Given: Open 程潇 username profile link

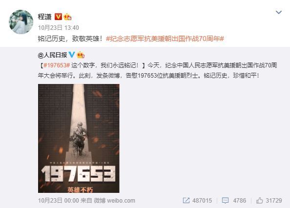Looking at the screenshot, I should pos(44,17).
